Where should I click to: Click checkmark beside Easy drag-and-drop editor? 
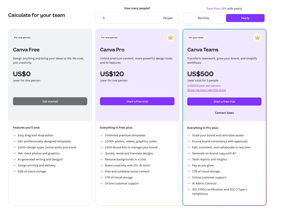pos(15,135)
